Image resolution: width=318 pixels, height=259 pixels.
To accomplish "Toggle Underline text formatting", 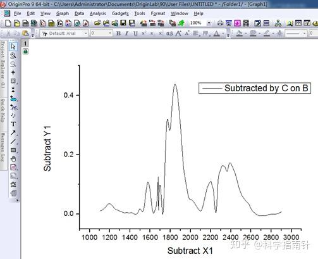I will [x=135, y=34].
